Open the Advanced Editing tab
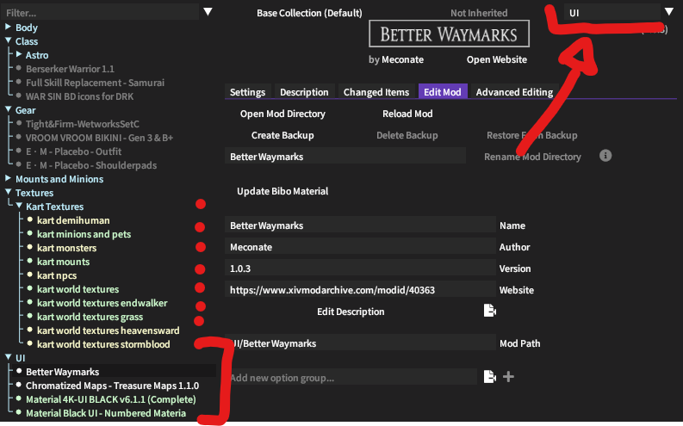Screen dimensions: 683x426 (514, 92)
